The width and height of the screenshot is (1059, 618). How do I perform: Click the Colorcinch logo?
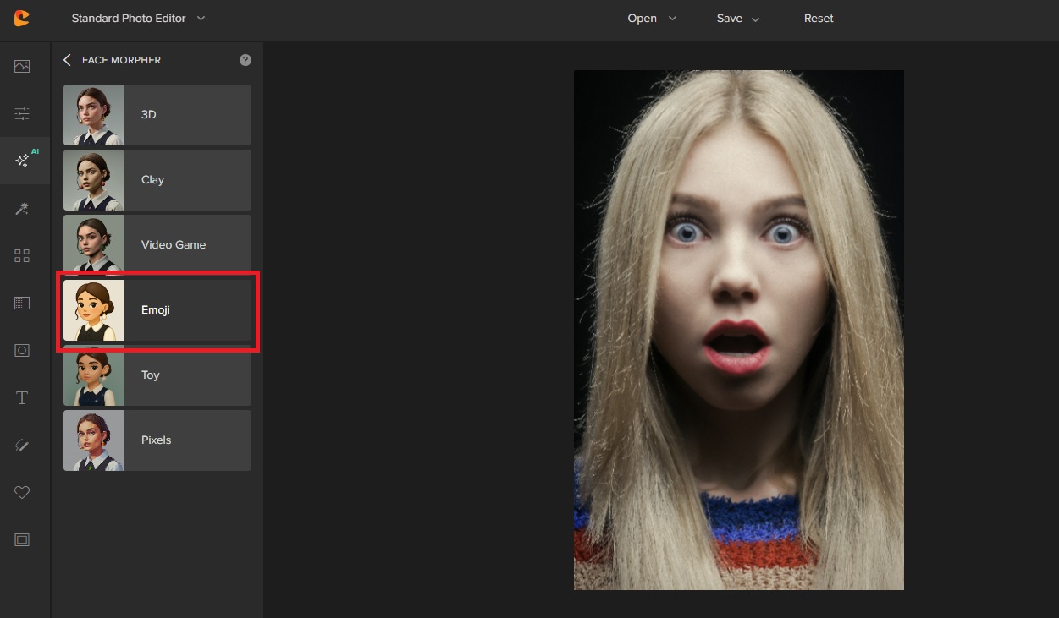(x=22, y=18)
